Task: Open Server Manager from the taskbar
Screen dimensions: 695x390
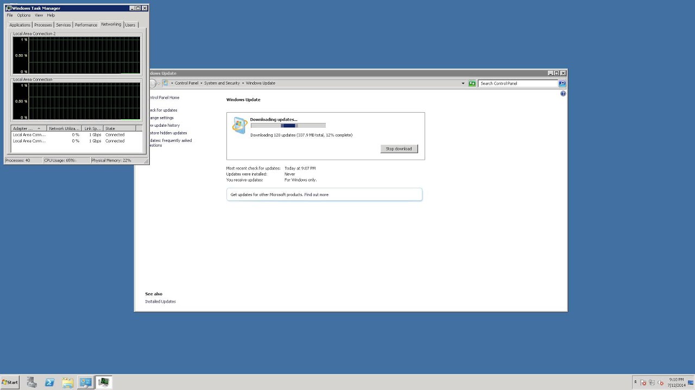Action: click(x=32, y=382)
